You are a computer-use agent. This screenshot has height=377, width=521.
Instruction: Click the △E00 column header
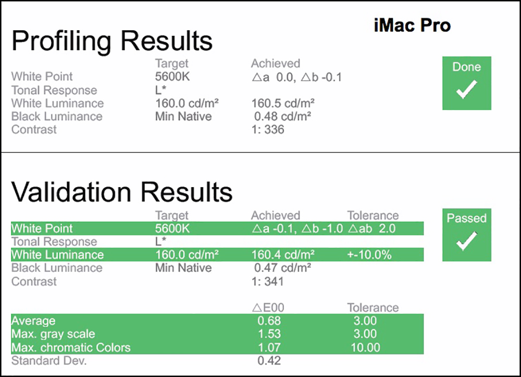[x=267, y=308]
